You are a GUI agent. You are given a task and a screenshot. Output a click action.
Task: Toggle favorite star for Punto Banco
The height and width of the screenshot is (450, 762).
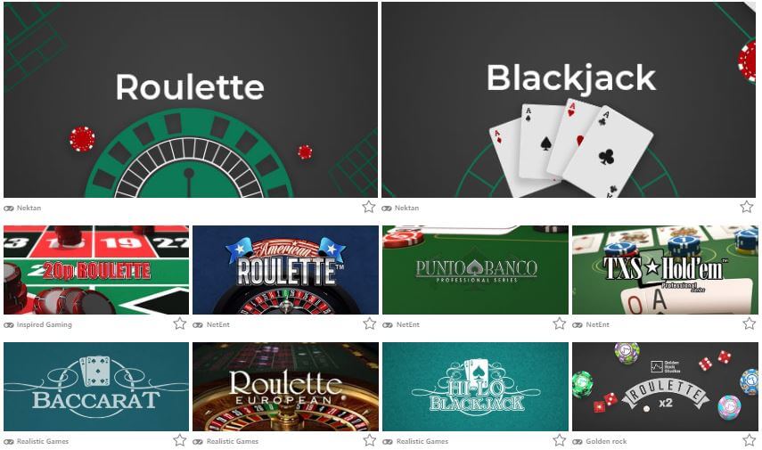pos(560,323)
